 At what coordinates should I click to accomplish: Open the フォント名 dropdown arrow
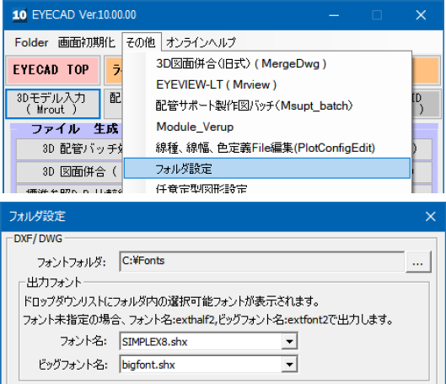pyautogui.click(x=289, y=341)
